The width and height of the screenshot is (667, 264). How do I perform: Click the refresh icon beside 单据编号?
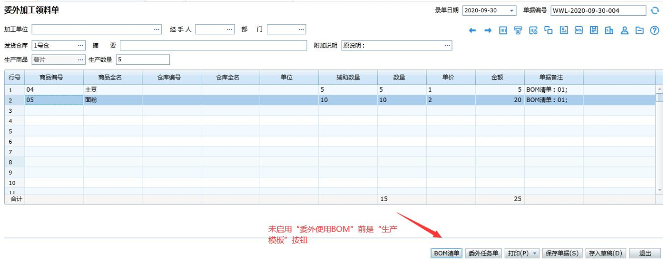655,10
